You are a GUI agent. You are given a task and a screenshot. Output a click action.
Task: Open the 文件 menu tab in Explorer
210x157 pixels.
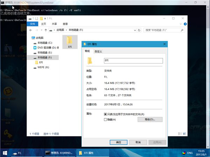[33, 24]
